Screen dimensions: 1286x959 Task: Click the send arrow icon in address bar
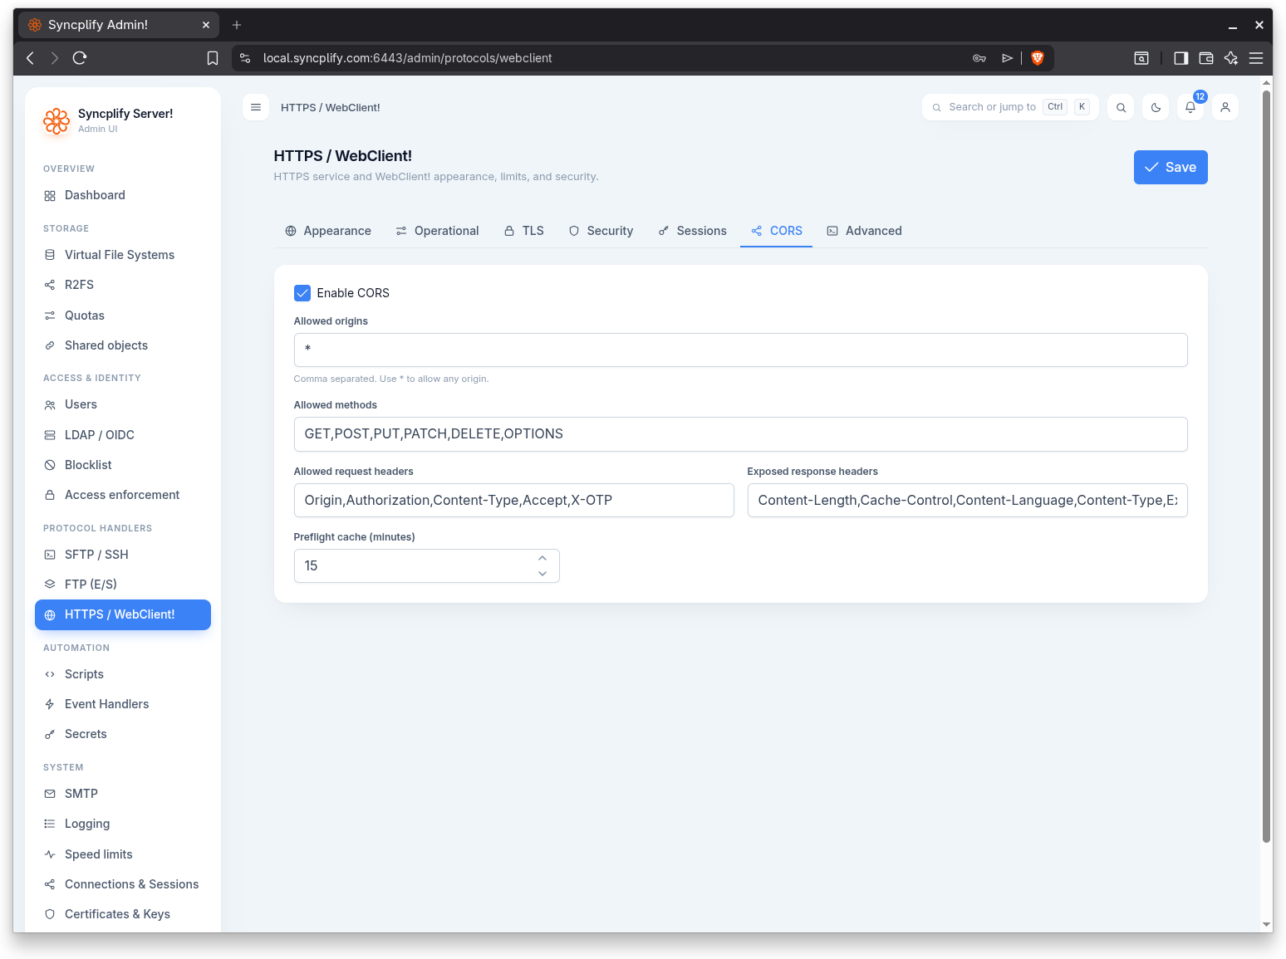pyautogui.click(x=1007, y=58)
